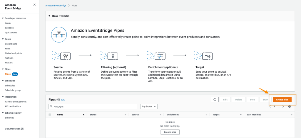
Task: Open the Any Status dropdown
Action: point(149,106)
